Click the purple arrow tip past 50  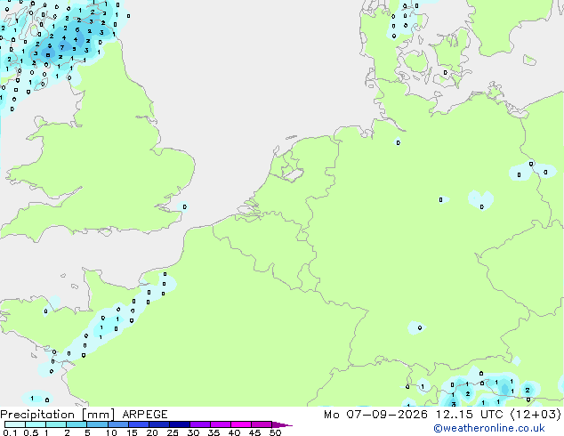282,424
